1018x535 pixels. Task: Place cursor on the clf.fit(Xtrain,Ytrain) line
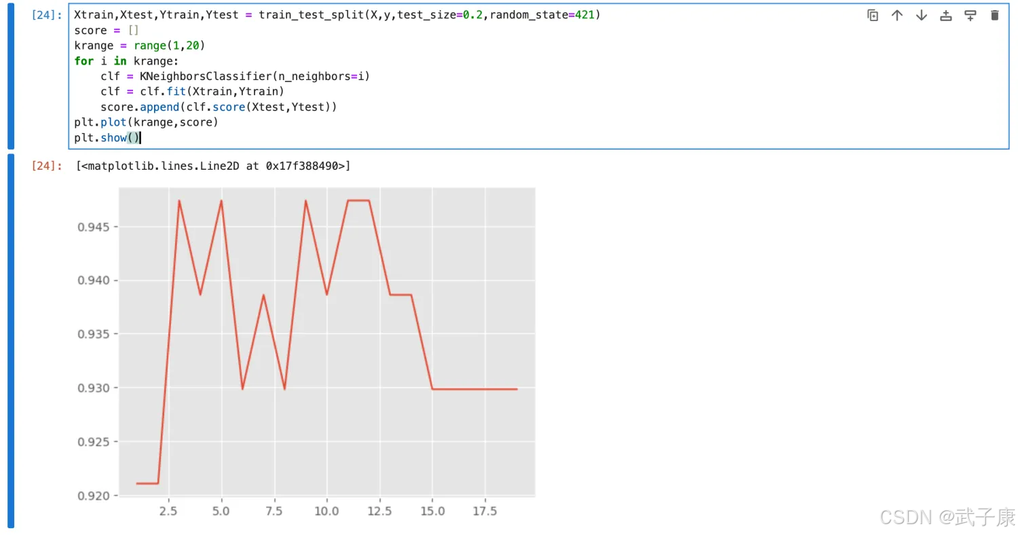point(192,92)
